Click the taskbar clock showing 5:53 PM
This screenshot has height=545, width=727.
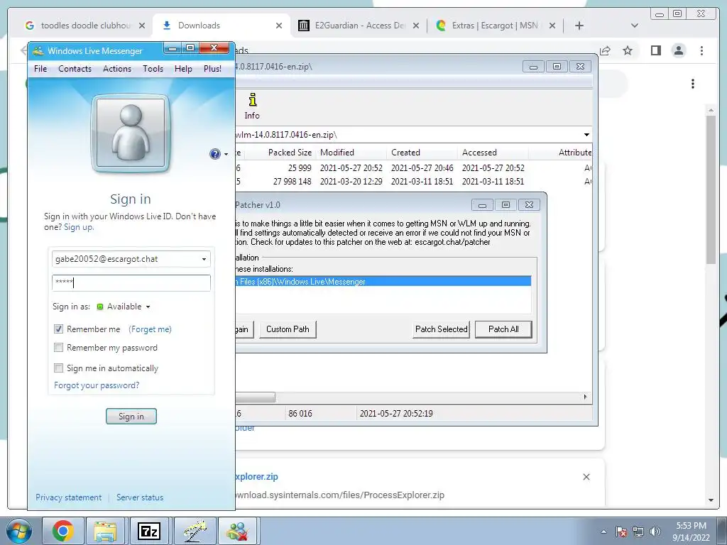(x=691, y=532)
